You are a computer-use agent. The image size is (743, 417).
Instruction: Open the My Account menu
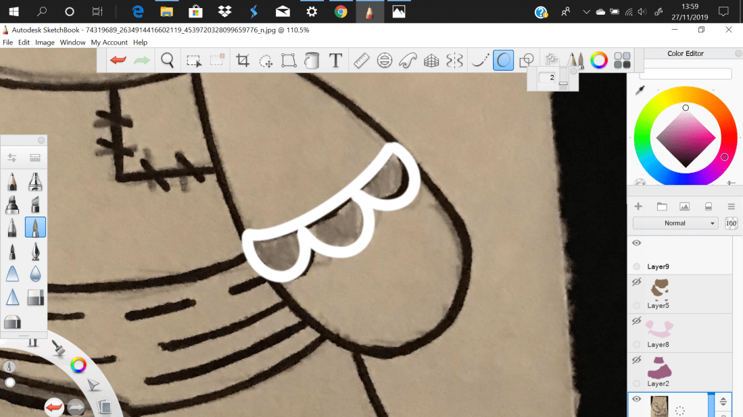(109, 42)
